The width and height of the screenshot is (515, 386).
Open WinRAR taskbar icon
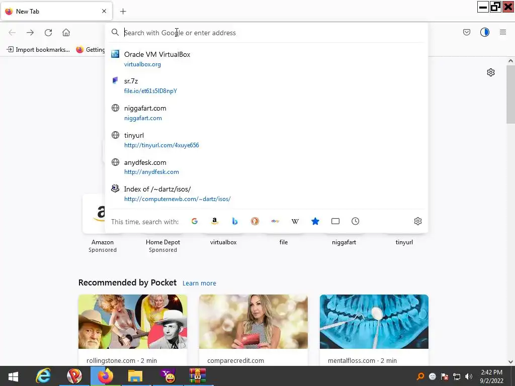197,376
